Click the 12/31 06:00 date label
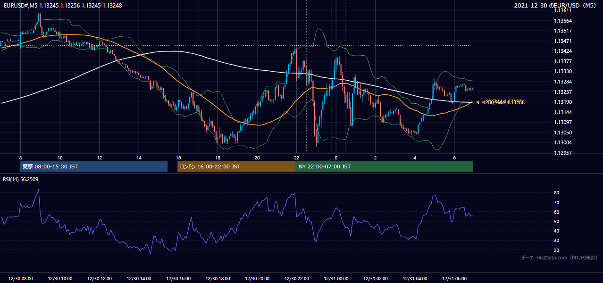This screenshot has height=283, width=603. (454, 279)
